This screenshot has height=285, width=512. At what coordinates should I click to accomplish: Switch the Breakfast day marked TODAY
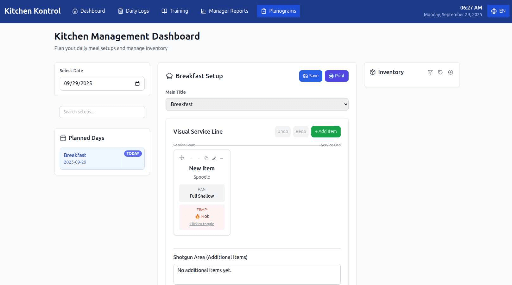click(102, 158)
